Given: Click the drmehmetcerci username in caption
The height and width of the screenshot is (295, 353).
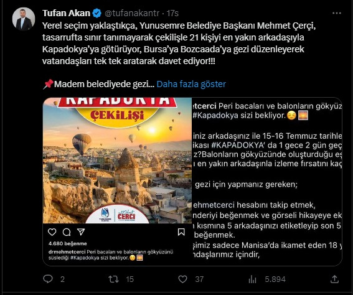Looking at the screenshot, I should [67, 252].
